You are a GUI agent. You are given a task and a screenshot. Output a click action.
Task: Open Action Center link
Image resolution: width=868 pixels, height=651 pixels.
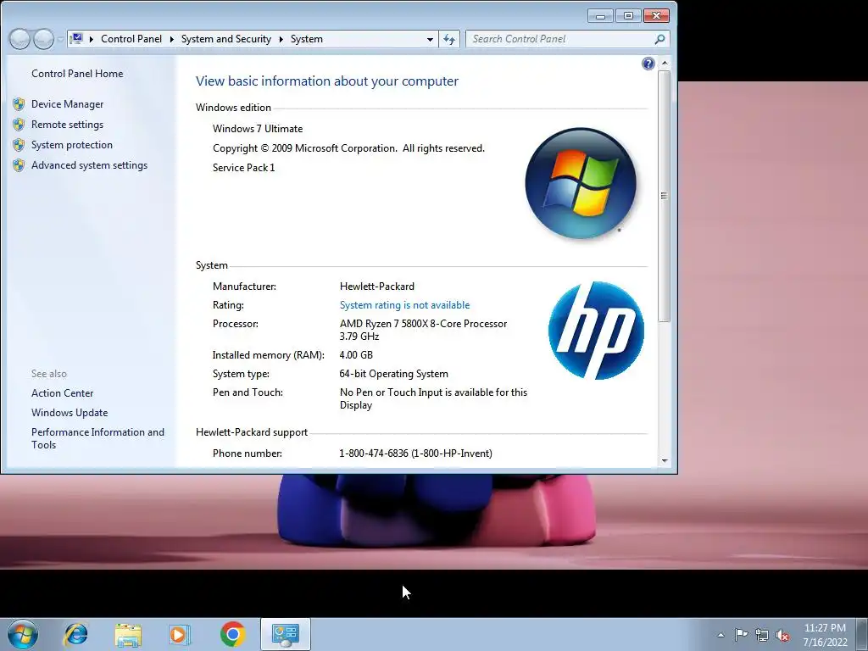pyautogui.click(x=62, y=393)
